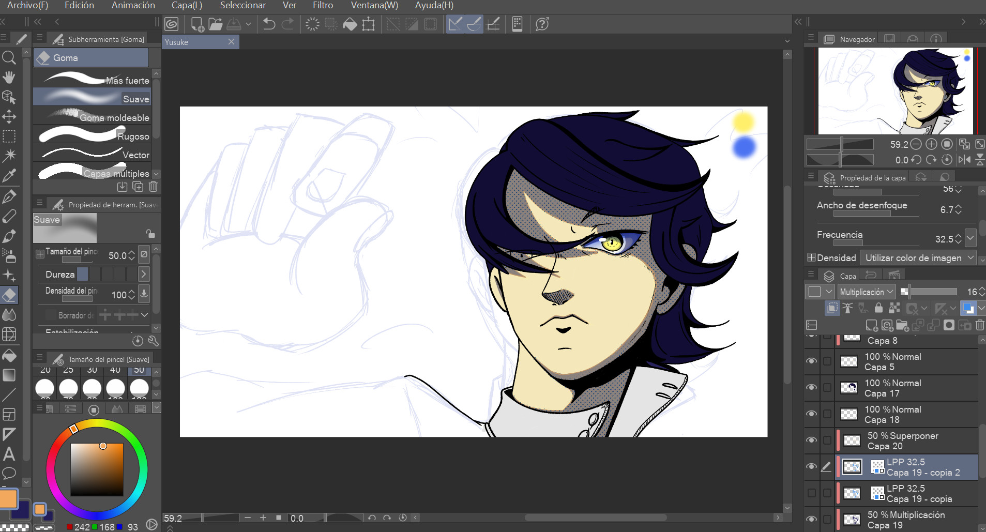Open the Borrador de dropdown arrow
The image size is (986, 532).
click(x=144, y=314)
